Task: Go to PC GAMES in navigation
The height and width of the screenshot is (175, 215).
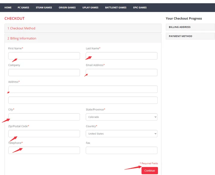Action: 23,7
